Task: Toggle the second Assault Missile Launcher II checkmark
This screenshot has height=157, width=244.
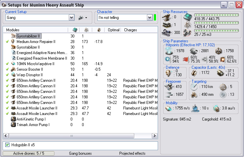Action: [7, 114]
